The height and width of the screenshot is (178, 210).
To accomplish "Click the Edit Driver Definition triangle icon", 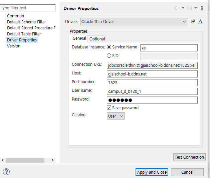I will [x=200, y=21].
